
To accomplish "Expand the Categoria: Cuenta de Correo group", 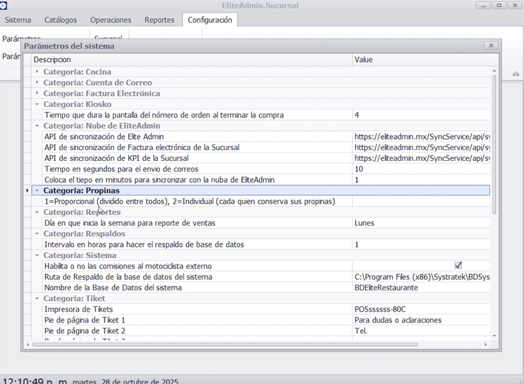I will coord(37,83).
